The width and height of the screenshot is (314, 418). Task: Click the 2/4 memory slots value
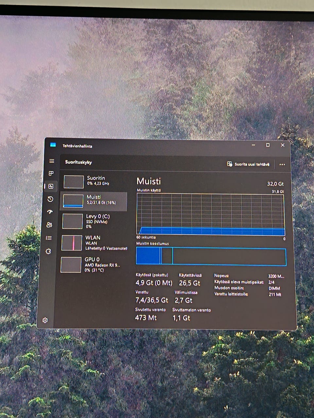(x=271, y=282)
